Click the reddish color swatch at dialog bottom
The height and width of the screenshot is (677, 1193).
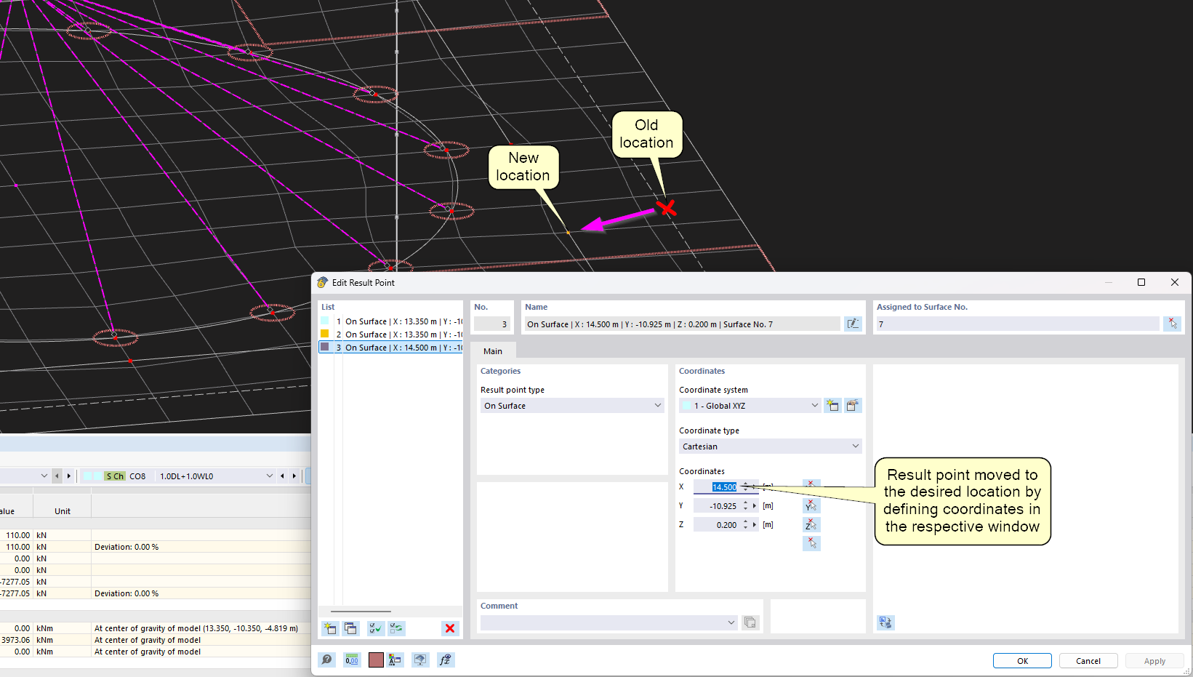[x=376, y=660]
